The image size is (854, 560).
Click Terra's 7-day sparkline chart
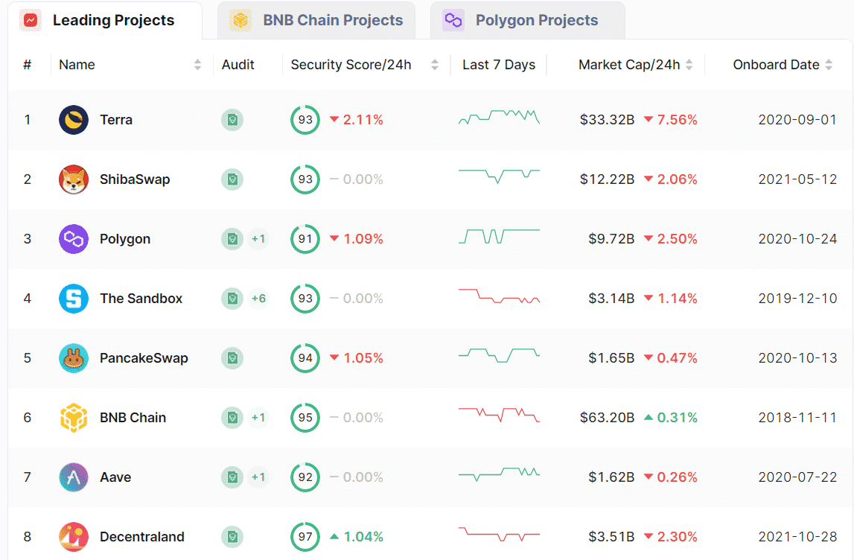click(499, 117)
